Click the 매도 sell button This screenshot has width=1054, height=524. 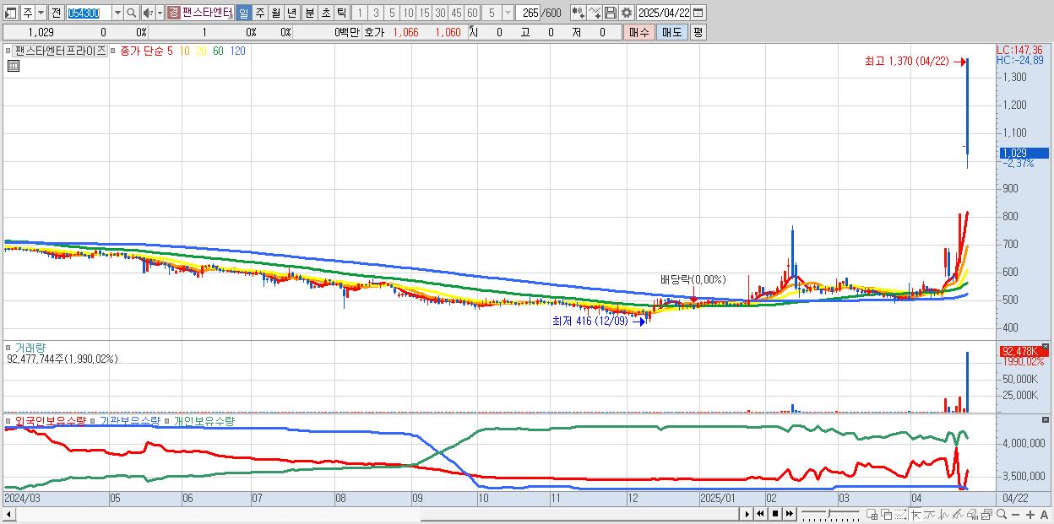click(671, 32)
